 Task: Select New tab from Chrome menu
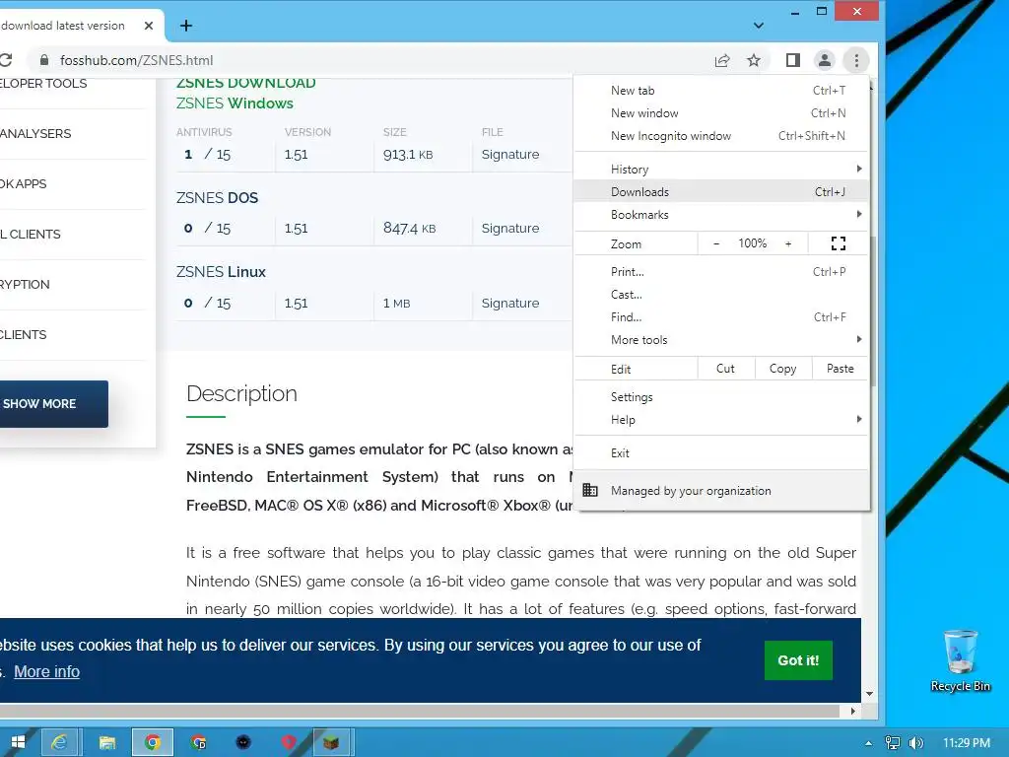click(720, 91)
